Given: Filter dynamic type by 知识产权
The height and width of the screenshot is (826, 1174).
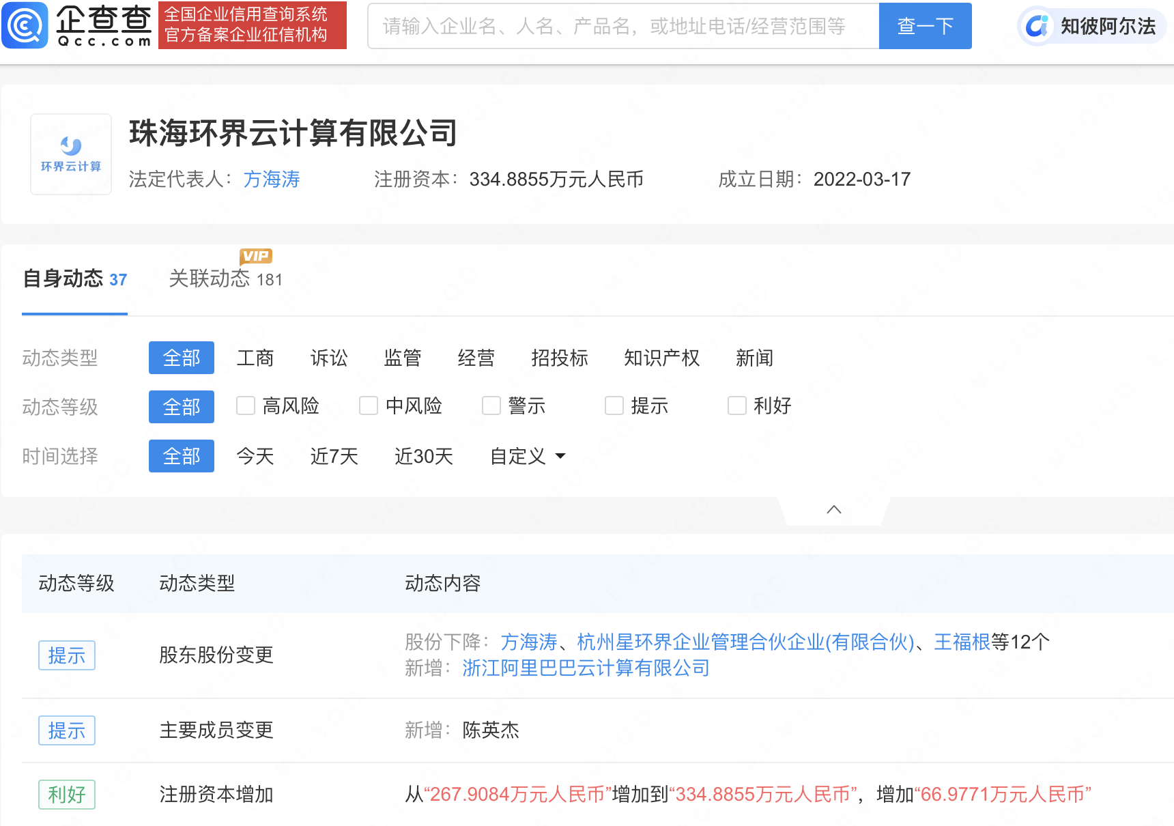Looking at the screenshot, I should click(x=662, y=358).
